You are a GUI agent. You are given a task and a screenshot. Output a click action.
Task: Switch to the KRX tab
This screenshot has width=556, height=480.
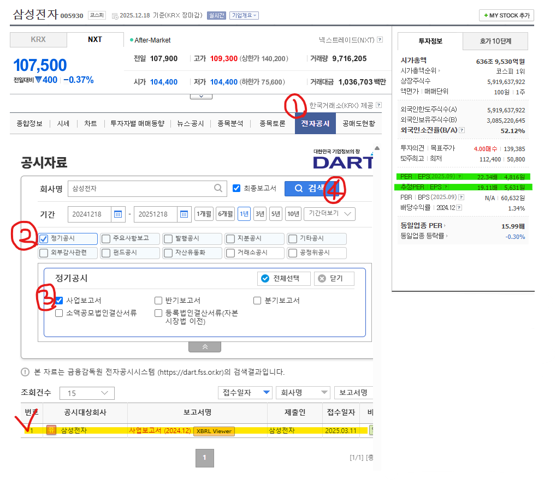38,40
